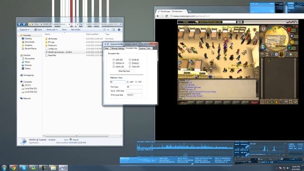Switch to the Main tab in scanner dialog
Image resolution: width=304 pixels, height=171 pixels.
click(107, 48)
